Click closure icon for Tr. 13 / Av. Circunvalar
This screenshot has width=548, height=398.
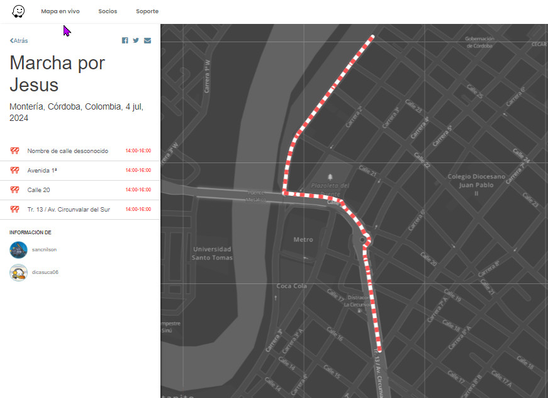tap(14, 210)
